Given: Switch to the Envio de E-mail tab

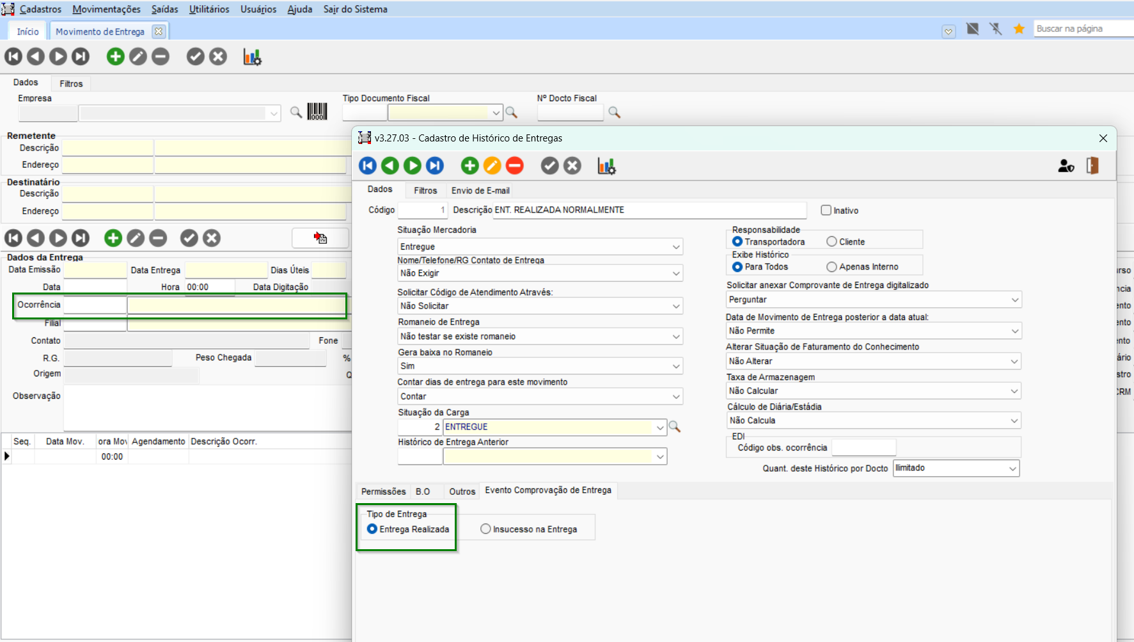Looking at the screenshot, I should (x=480, y=191).
